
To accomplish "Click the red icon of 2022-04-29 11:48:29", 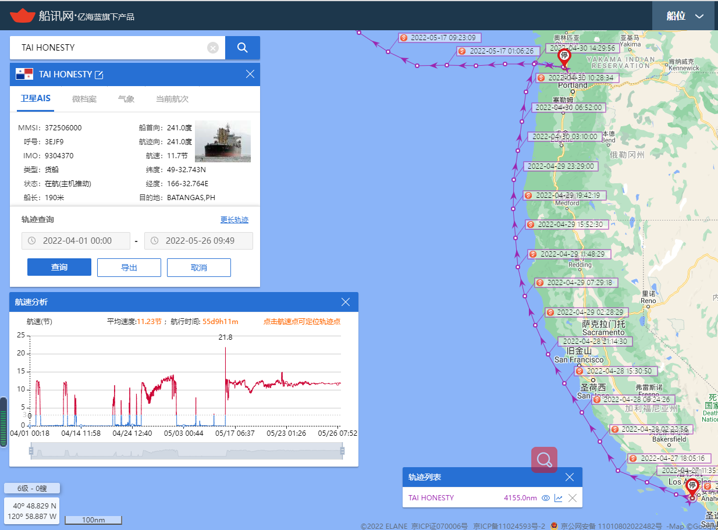I will pos(533,254).
